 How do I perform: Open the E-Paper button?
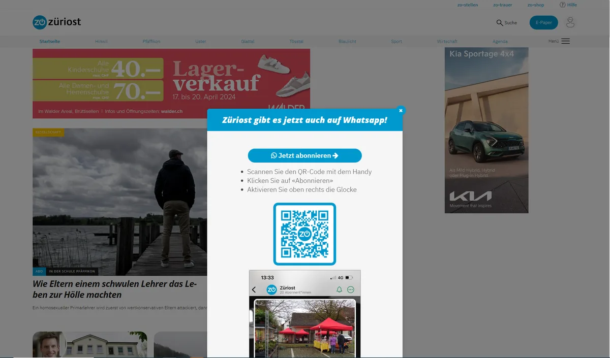pos(543,22)
